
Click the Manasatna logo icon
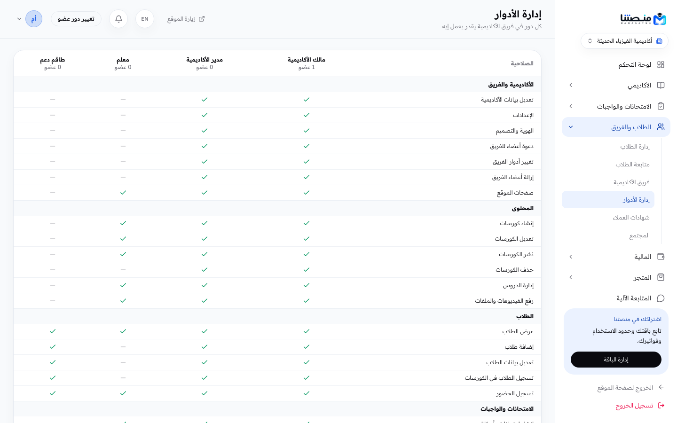point(660,19)
